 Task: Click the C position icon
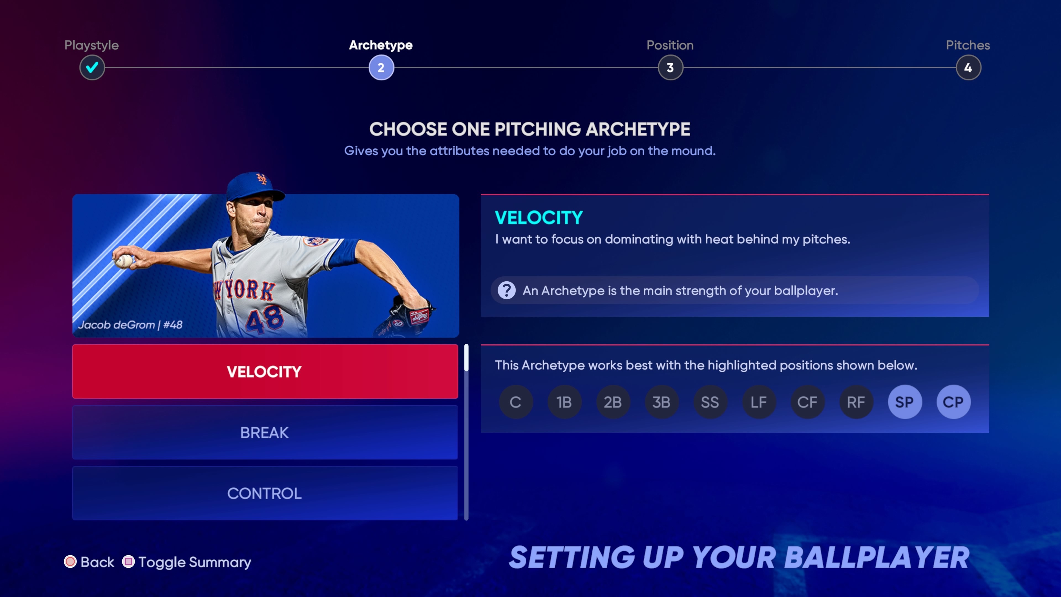click(x=516, y=401)
